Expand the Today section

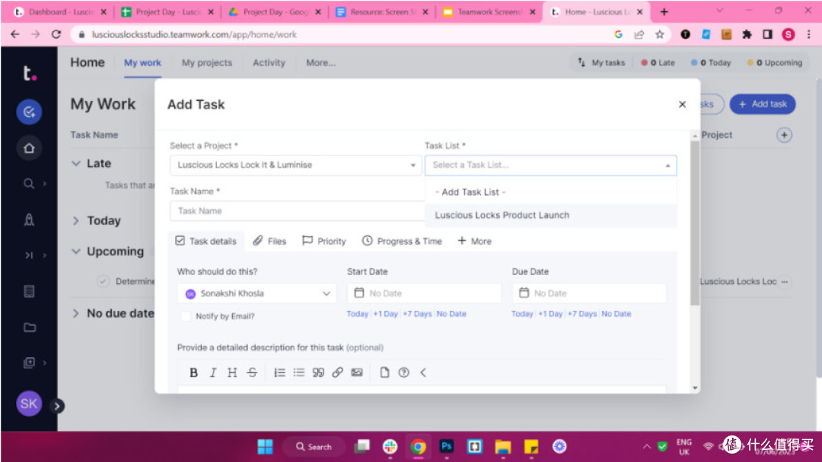(x=76, y=221)
